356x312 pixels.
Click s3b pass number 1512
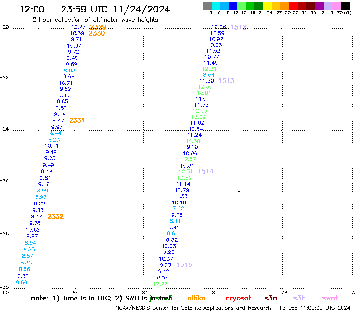point(239,27)
